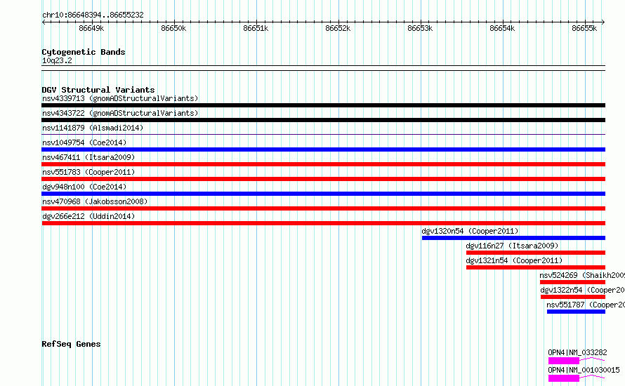Open nsv467411 (Itsara2009) variant label
This screenshot has width=625, height=386.
88,157
